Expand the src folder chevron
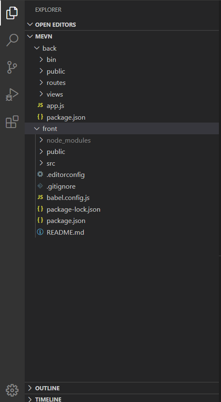 (x=41, y=163)
